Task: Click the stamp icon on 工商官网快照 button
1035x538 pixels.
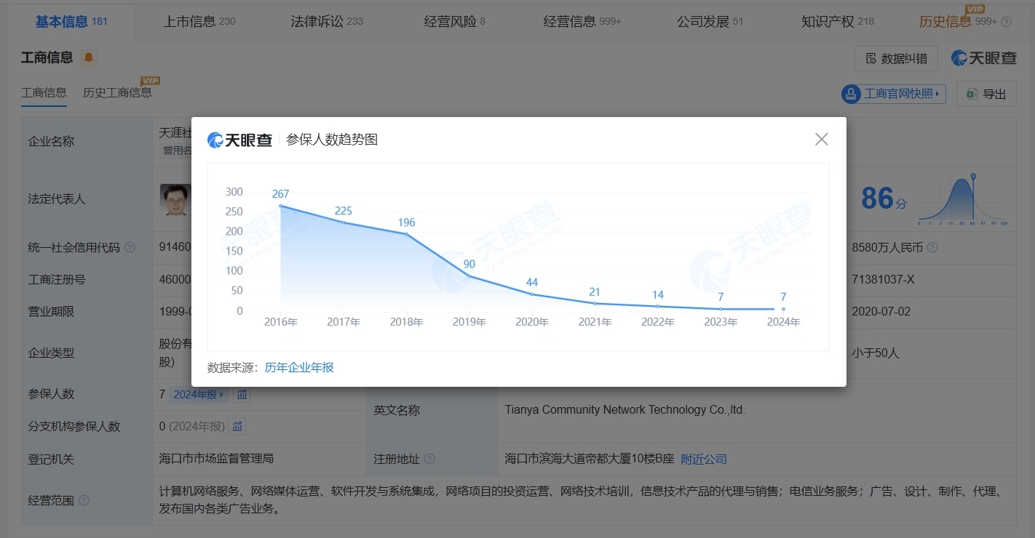Action: pos(851,94)
